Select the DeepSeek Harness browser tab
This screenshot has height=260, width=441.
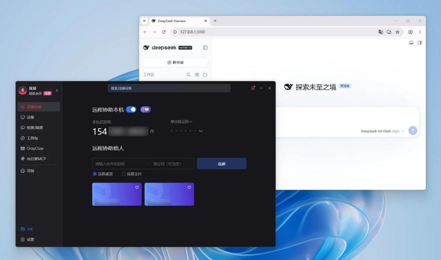[x=179, y=21]
